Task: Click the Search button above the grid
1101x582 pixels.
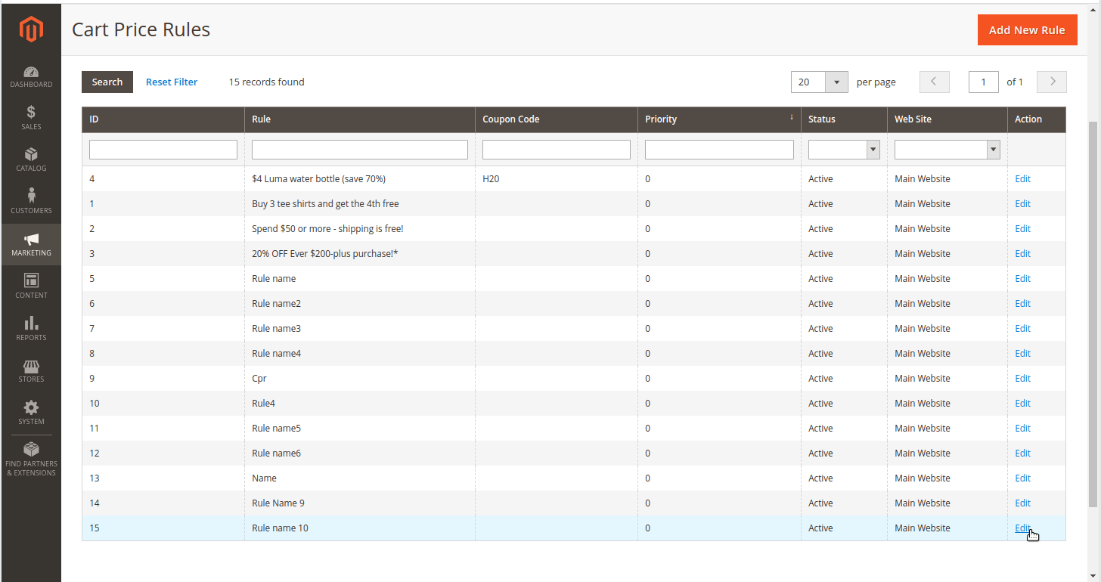Action: coord(107,82)
